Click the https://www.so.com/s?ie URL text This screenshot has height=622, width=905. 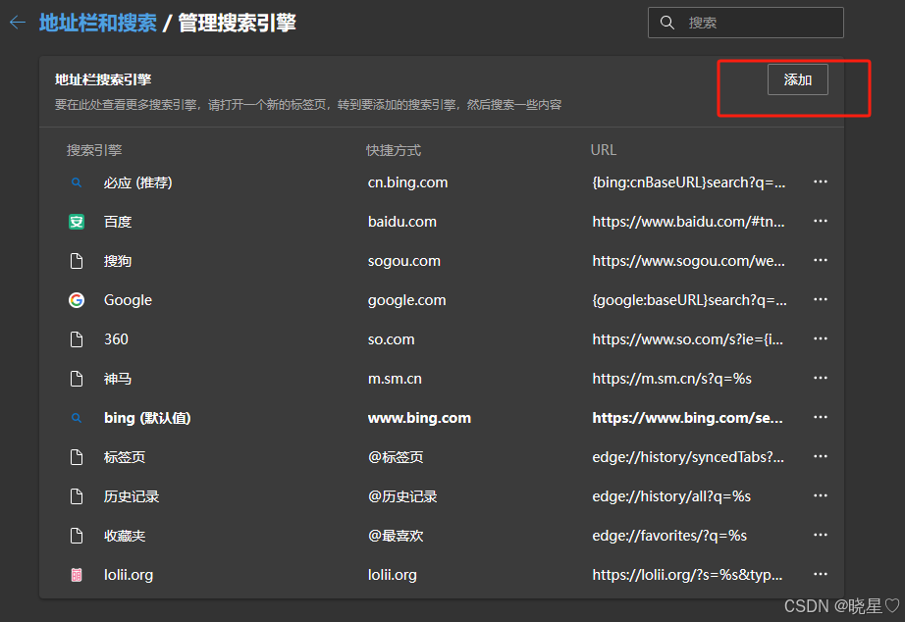pyautogui.click(x=688, y=339)
